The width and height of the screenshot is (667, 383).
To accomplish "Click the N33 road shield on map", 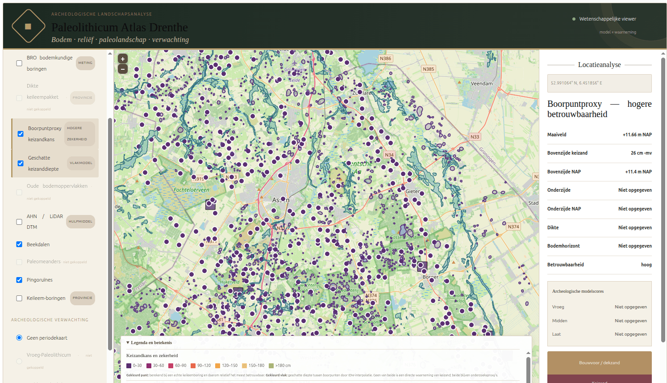I will (475, 137).
